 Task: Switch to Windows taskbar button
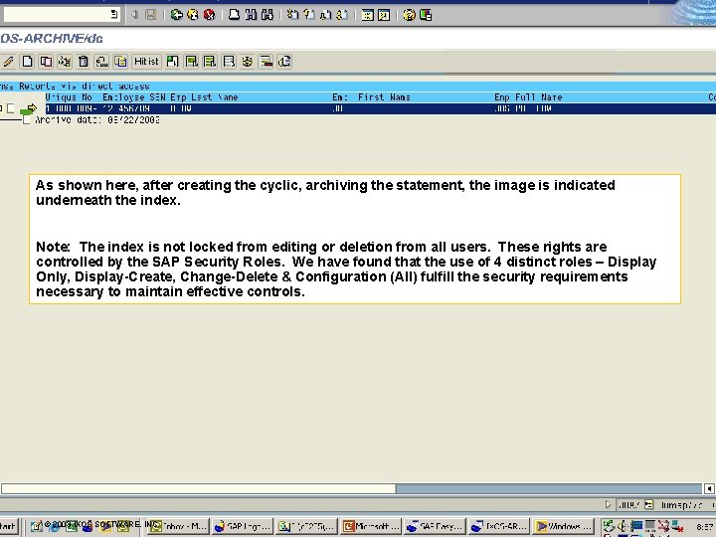point(563,526)
